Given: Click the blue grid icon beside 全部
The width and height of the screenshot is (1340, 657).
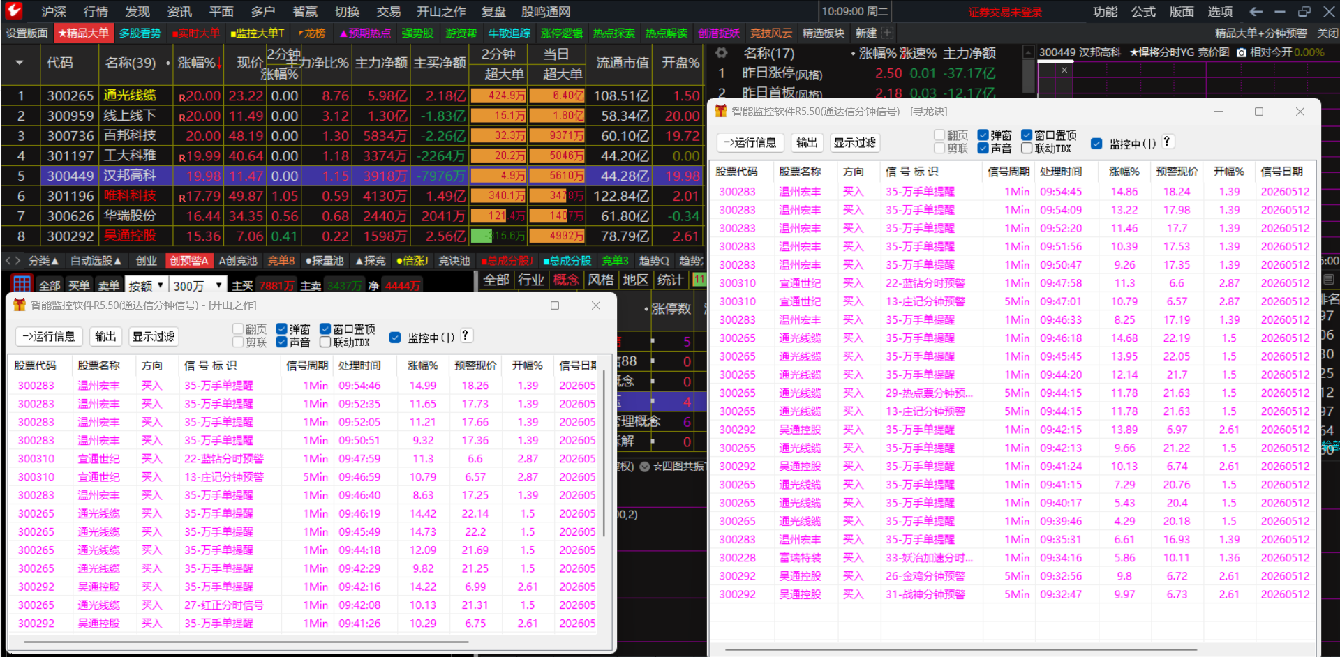Looking at the screenshot, I should 22,285.
